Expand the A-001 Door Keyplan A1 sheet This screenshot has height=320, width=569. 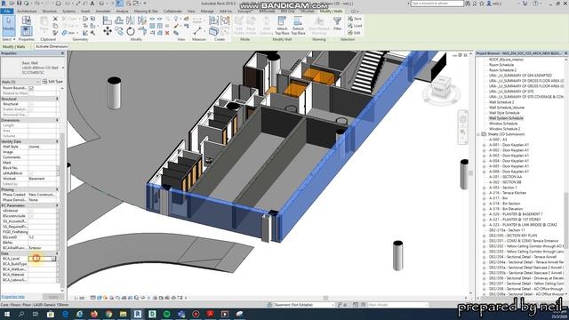click(x=484, y=145)
